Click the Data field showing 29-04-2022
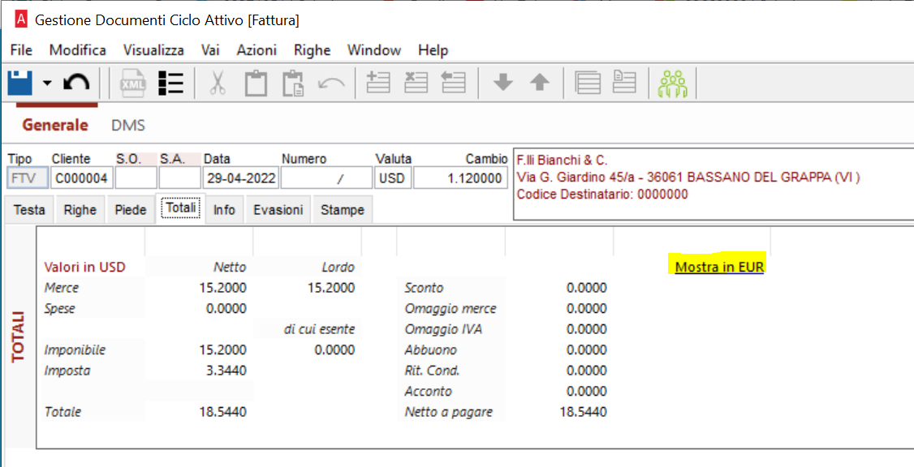 (x=241, y=178)
